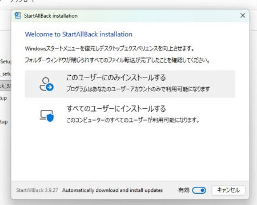Click the StartAllBack 3.9.27 version text
The image size is (257, 205).
37,190
